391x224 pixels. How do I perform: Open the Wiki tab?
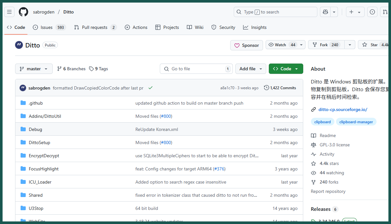(x=195, y=27)
